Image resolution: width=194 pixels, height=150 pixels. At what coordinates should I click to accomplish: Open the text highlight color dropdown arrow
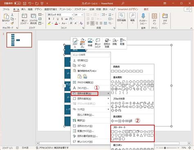click(x=52, y=23)
